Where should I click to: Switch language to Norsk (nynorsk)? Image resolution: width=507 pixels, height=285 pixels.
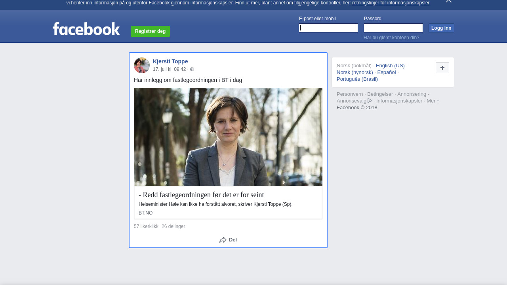(355, 72)
